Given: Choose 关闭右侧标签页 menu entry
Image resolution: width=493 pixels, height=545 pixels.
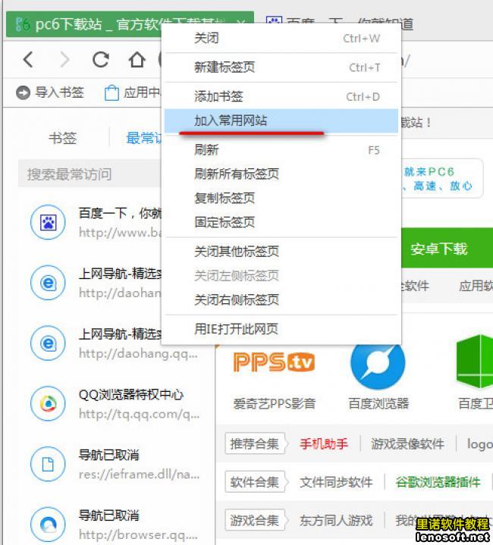Looking at the screenshot, I should click(281, 299).
